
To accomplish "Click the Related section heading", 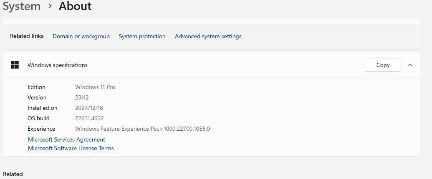I will point(13,174).
